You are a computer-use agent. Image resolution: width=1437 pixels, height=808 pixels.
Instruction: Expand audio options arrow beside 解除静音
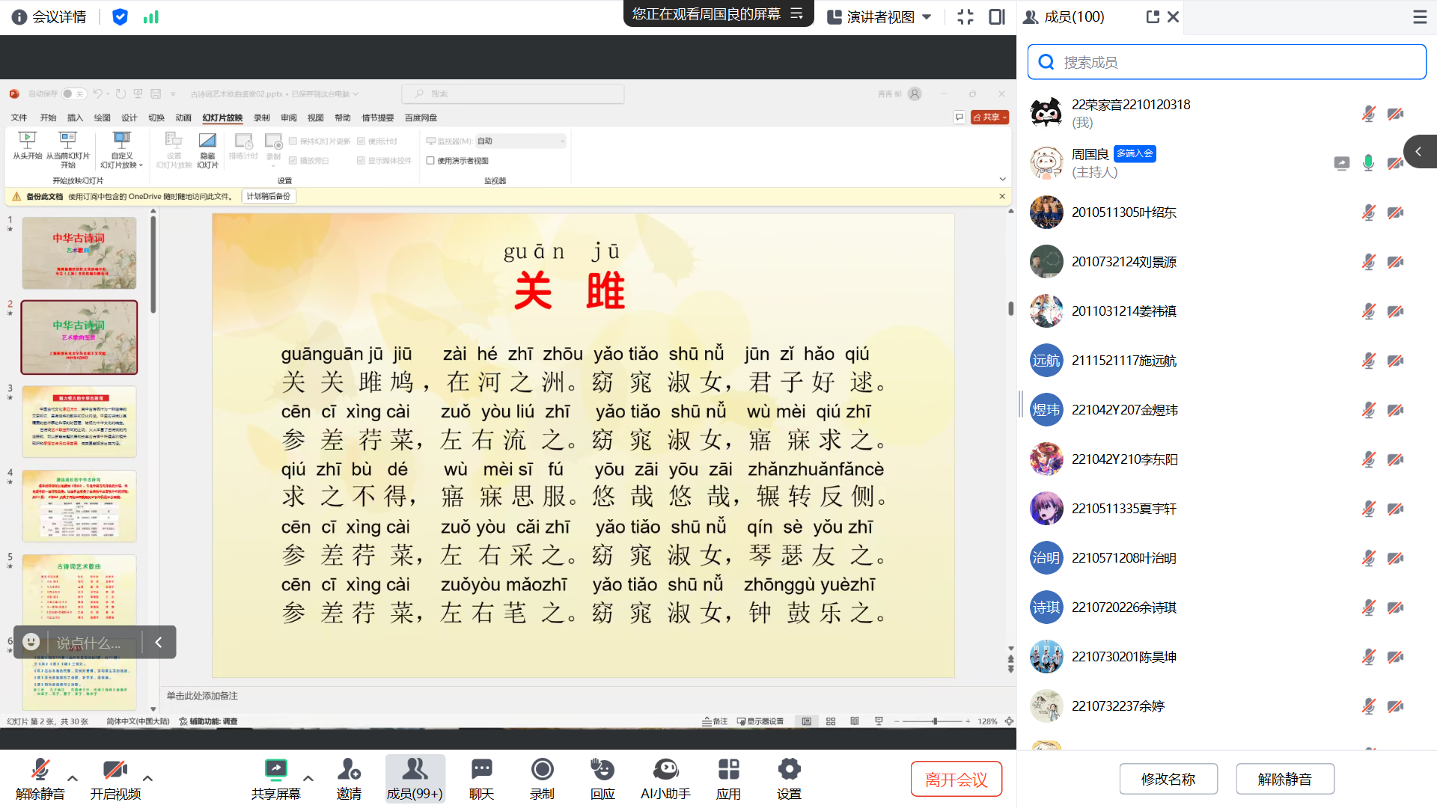73,778
